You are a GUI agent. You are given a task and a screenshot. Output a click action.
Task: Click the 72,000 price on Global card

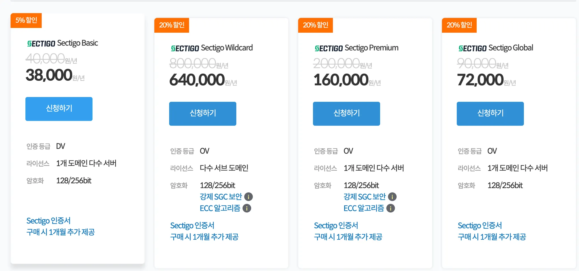(480, 80)
